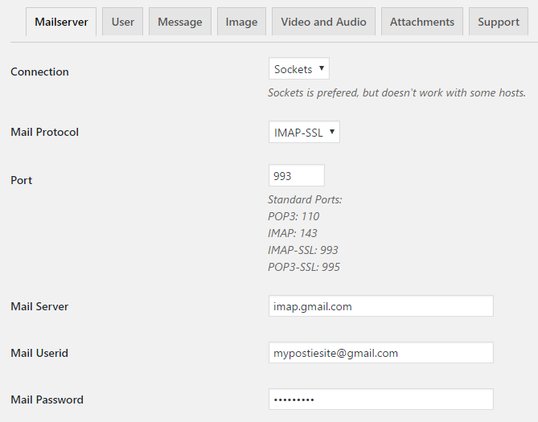538x422 pixels.
Task: Focus the Mail Server field imap.gmail.com
Action: pos(381,306)
